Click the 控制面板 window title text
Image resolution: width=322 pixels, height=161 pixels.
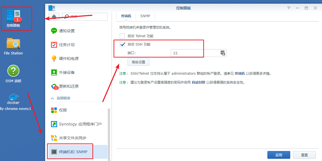tap(184, 8)
